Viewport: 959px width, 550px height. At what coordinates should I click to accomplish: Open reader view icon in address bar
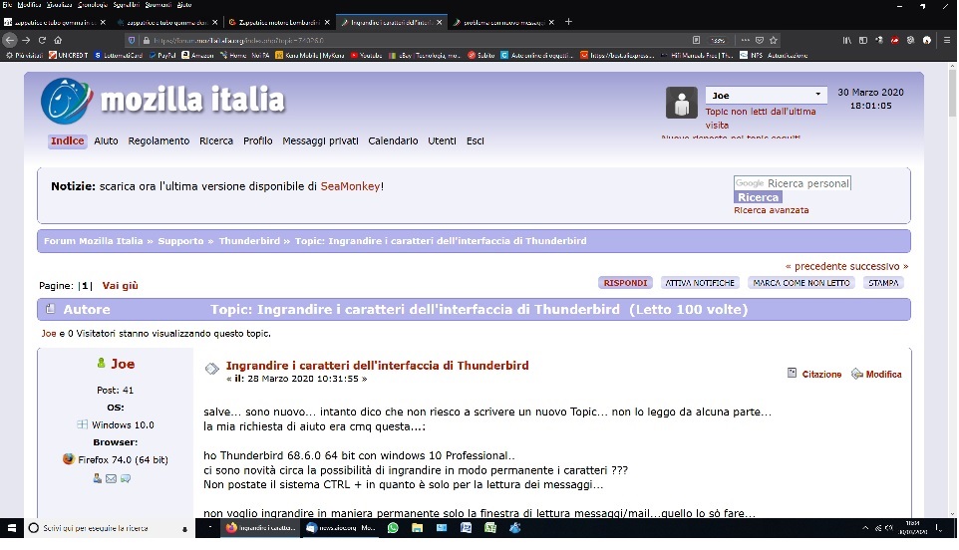coord(696,40)
